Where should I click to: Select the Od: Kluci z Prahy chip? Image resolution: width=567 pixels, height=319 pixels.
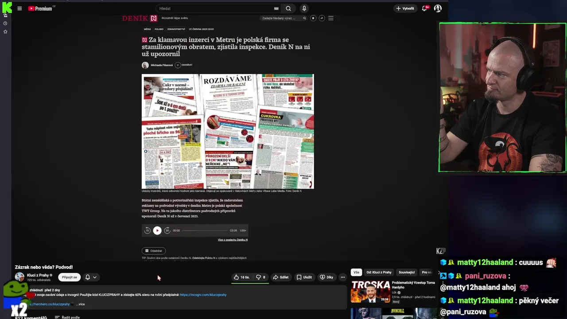click(379, 272)
